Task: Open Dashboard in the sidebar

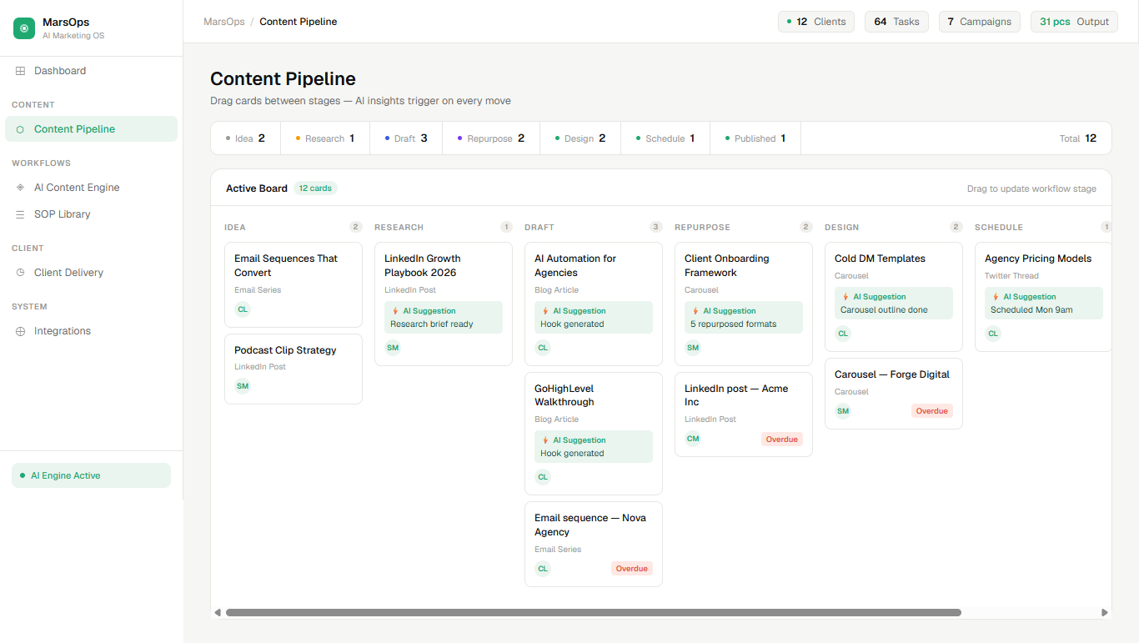Action: pyautogui.click(x=91, y=71)
